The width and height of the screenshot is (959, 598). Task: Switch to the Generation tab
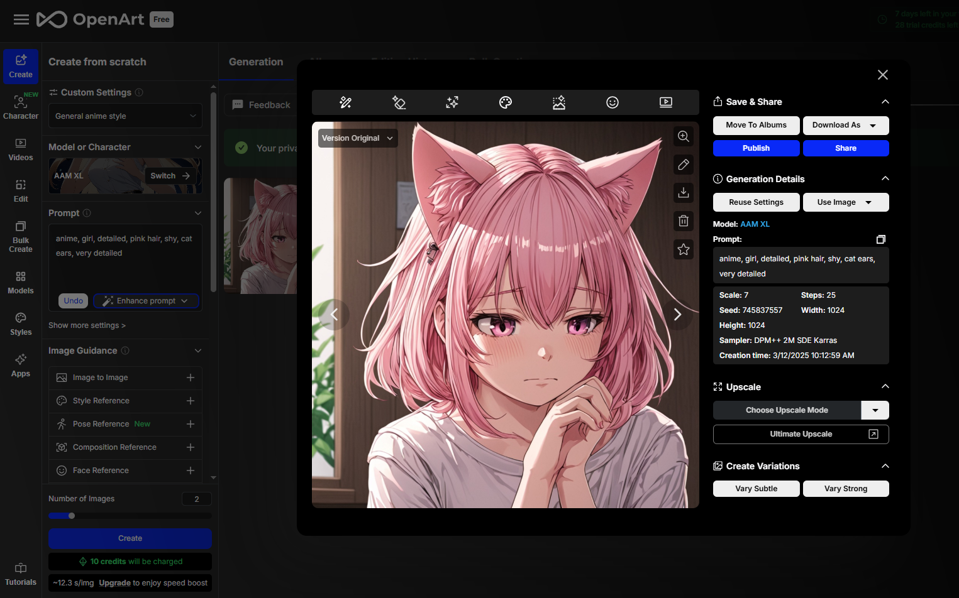coord(256,62)
